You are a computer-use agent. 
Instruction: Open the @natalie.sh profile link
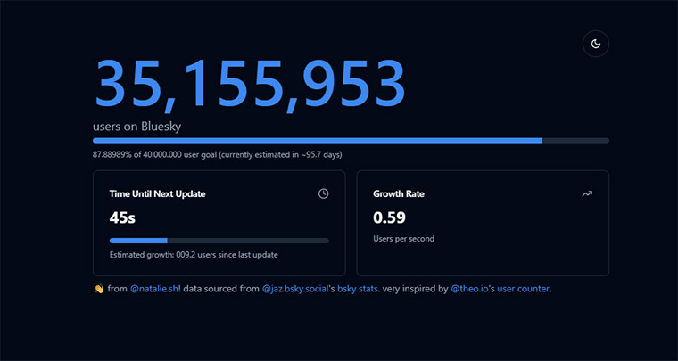(154, 289)
